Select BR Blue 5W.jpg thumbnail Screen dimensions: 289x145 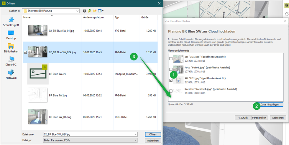(x=37, y=95)
